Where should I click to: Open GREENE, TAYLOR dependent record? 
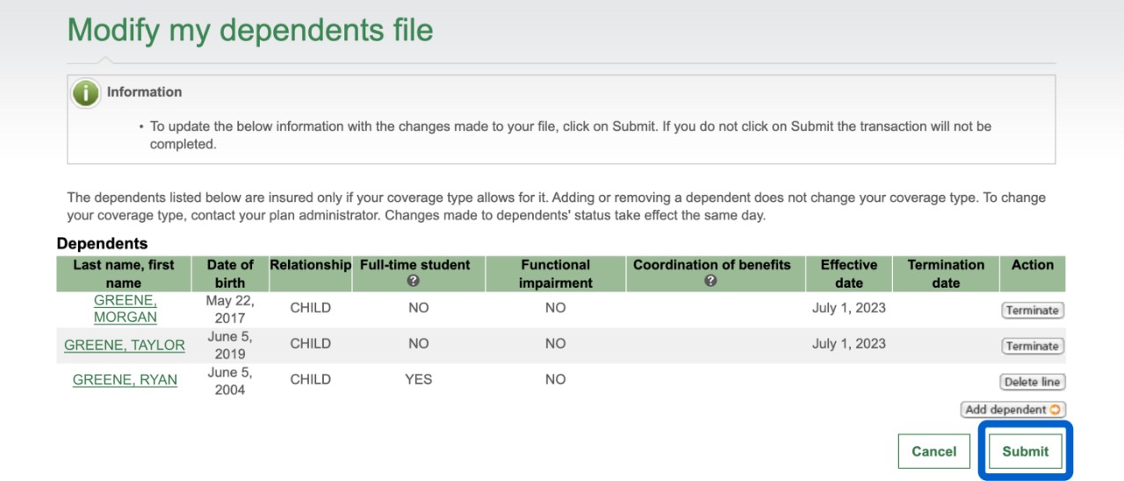(125, 345)
